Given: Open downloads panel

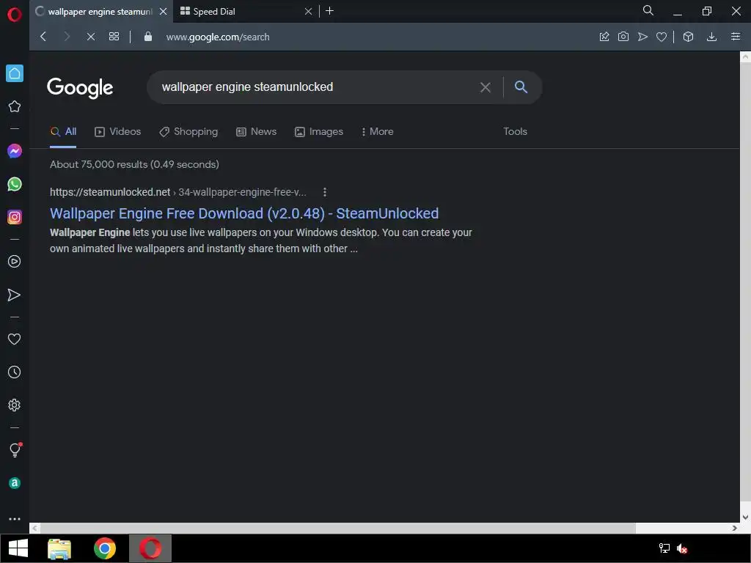Looking at the screenshot, I should click(x=711, y=37).
